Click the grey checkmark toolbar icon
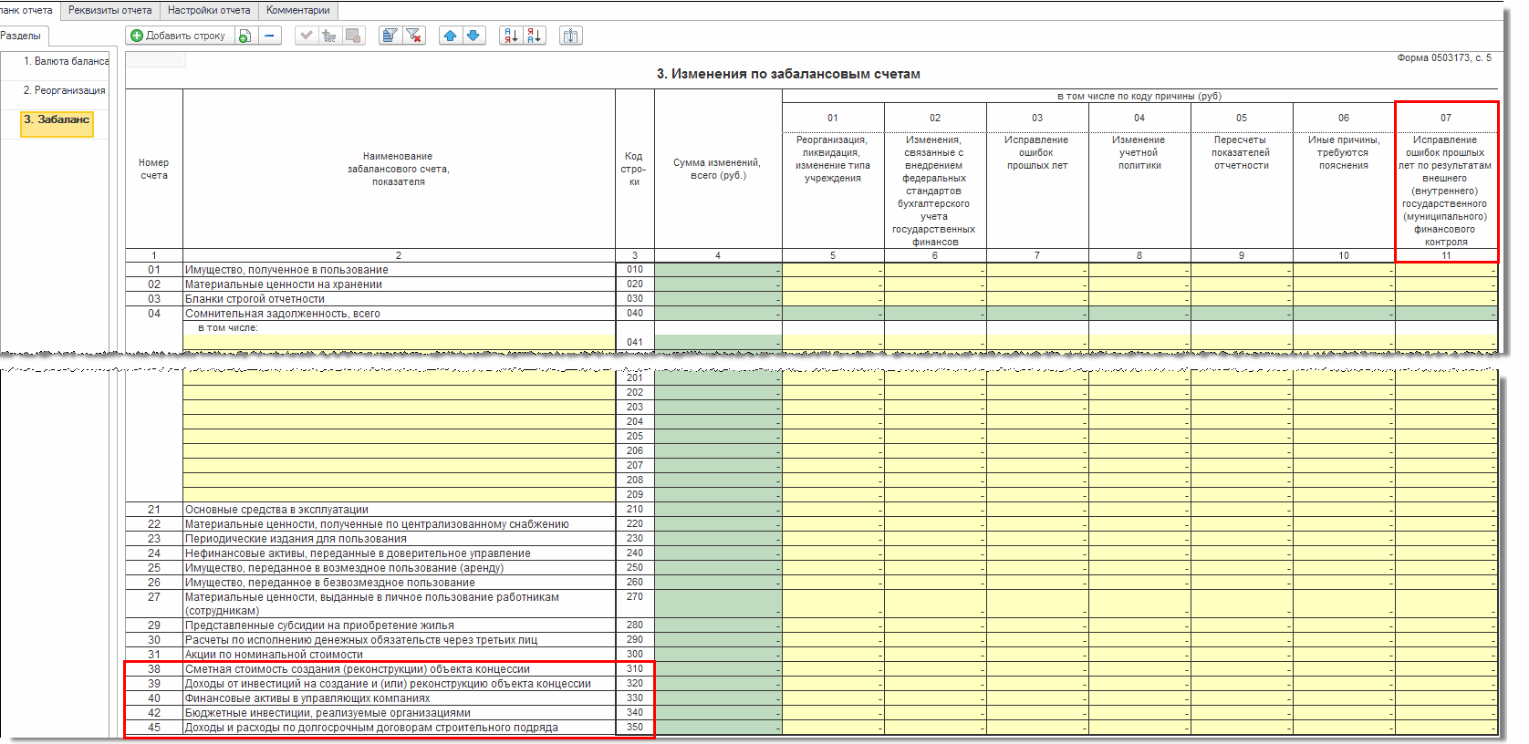Viewport: 1529px width, 744px height. coord(307,36)
